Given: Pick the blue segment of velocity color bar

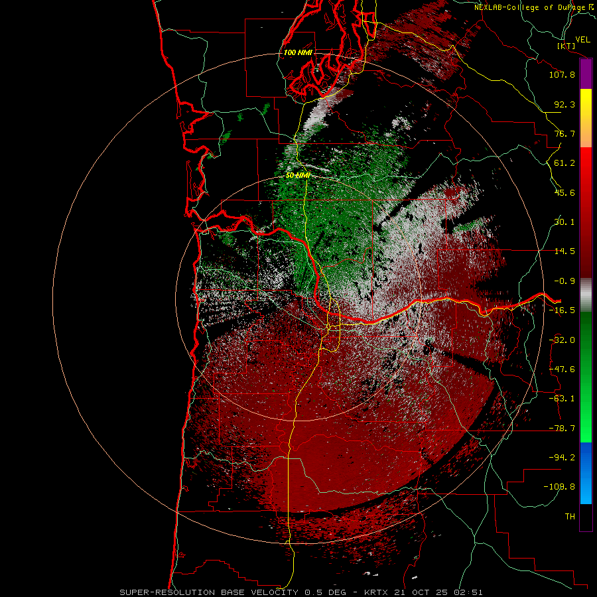Looking at the screenshot, I should click(586, 473).
